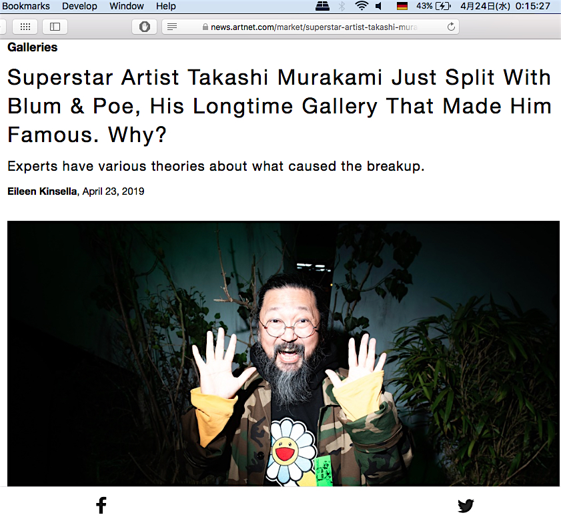The image size is (561, 519).
Task: Click the Takashi Murakami article photo
Action: 283,354
